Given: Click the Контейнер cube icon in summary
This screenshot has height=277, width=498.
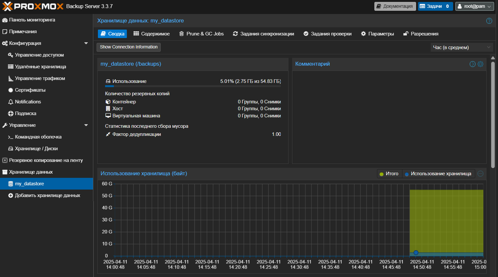Looking at the screenshot, I should coord(108,102).
